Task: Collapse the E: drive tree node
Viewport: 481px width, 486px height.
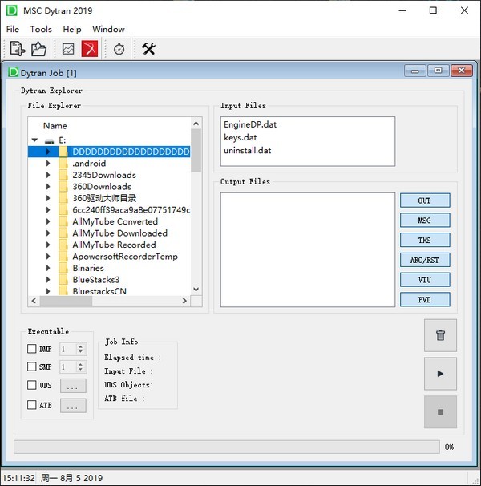Action: 34,140
